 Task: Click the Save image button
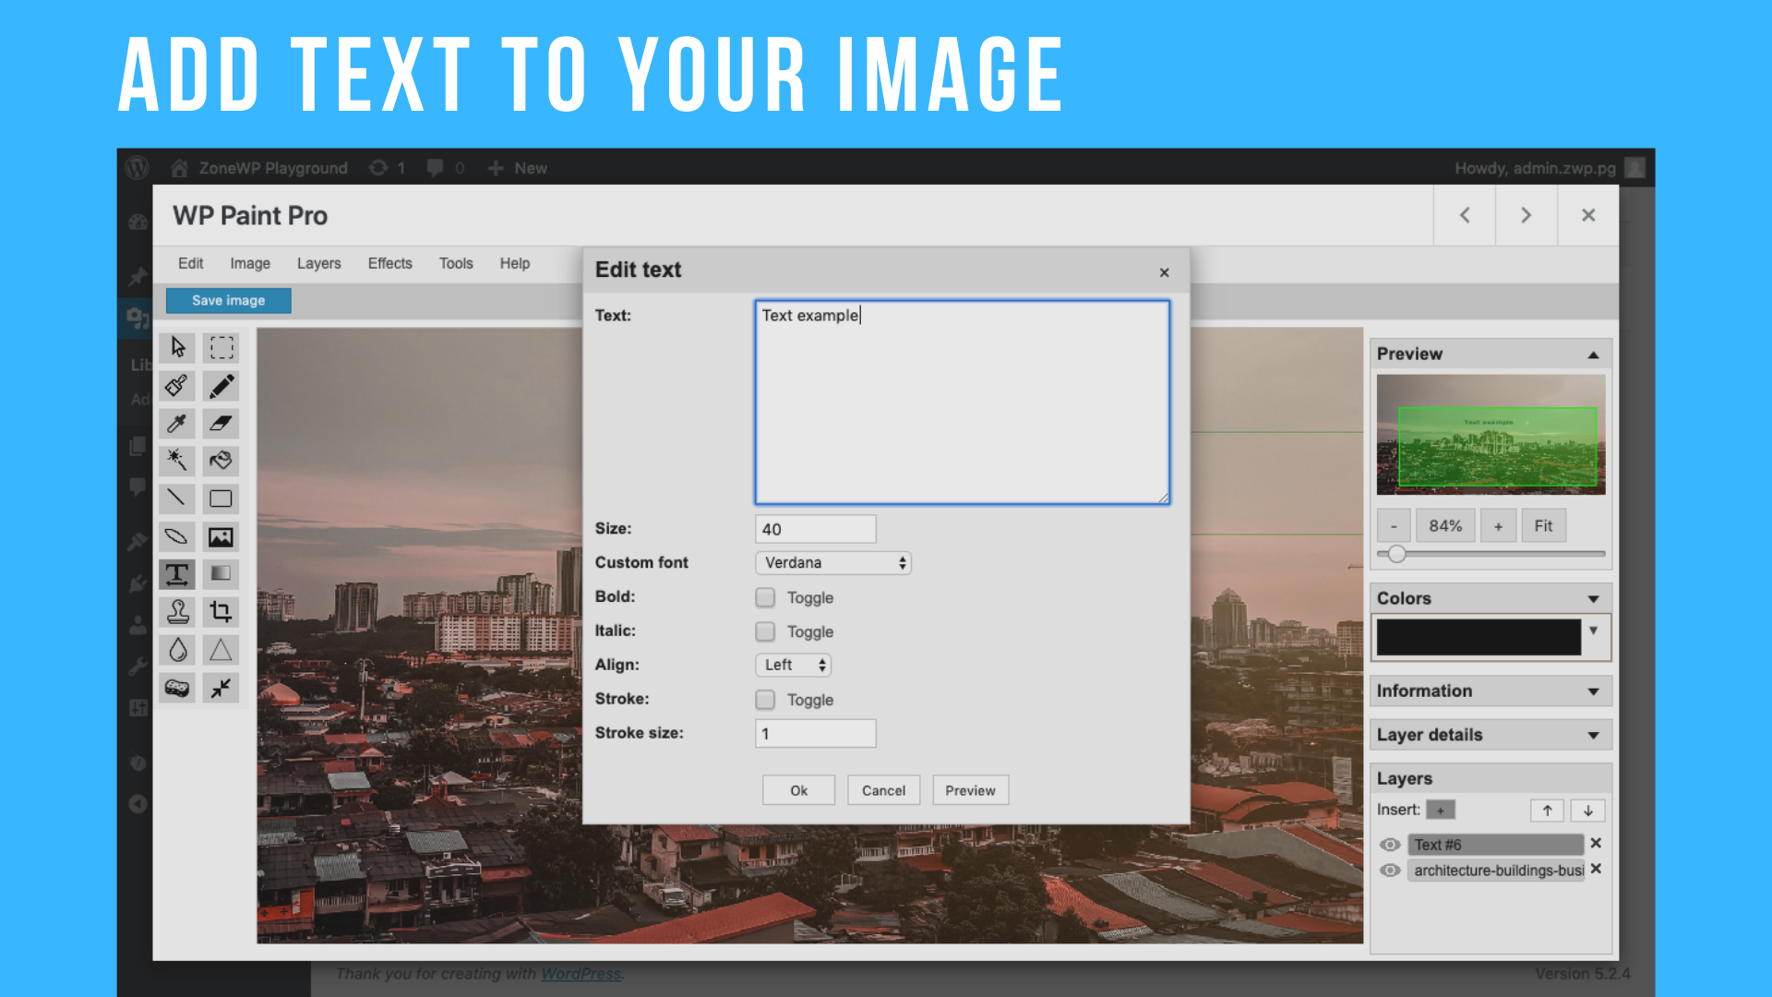tap(228, 301)
